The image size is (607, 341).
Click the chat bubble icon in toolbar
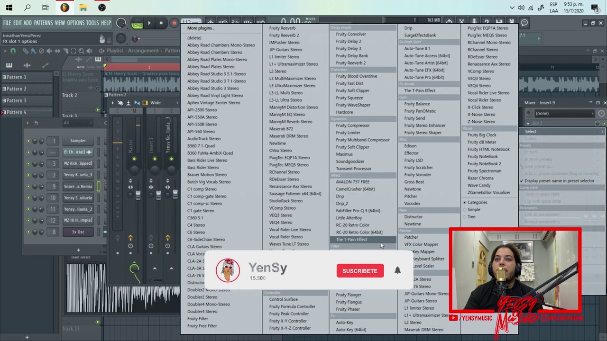524,22
